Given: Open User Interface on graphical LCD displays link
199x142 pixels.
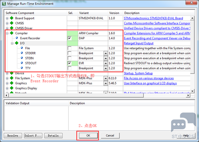Looking at the screenshot, I should click(x=150, y=83).
